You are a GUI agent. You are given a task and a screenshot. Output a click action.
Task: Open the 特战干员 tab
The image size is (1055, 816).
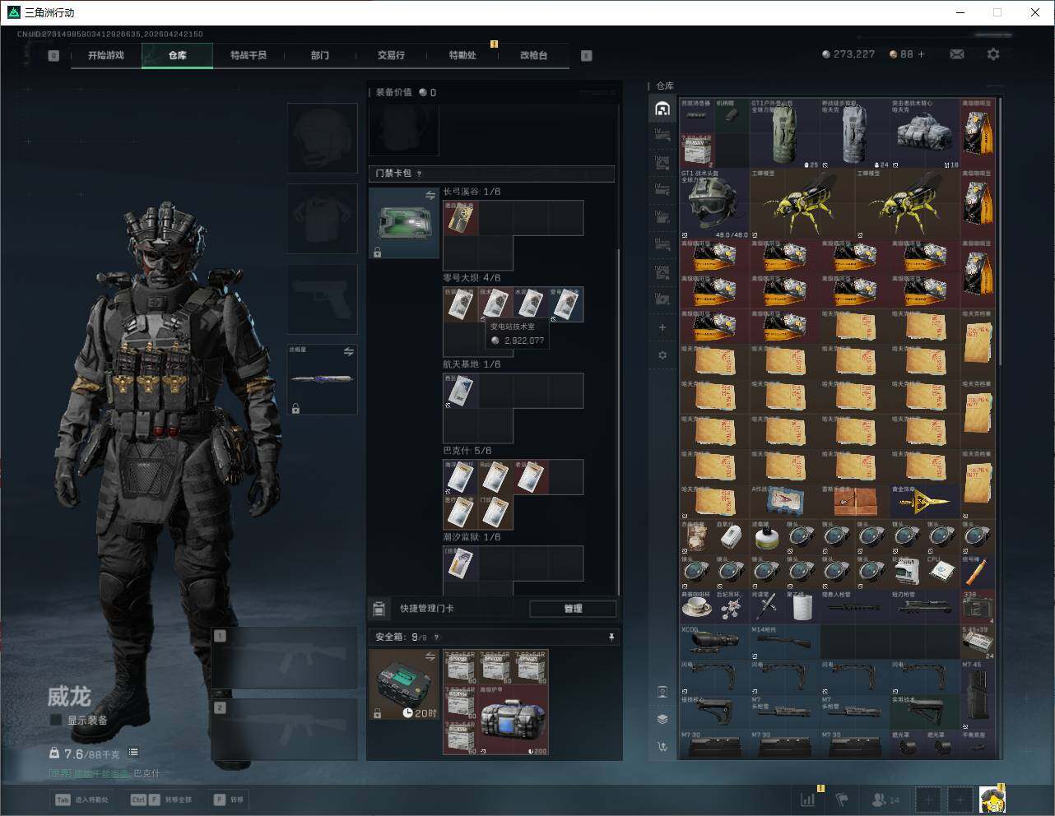pyautogui.click(x=249, y=55)
